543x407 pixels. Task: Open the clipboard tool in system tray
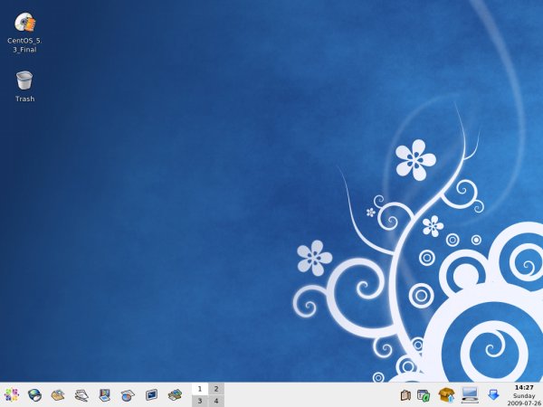click(405, 395)
